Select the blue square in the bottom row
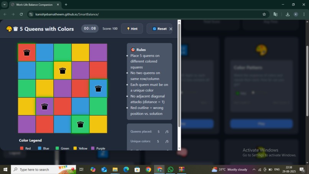 click(x=62, y=124)
